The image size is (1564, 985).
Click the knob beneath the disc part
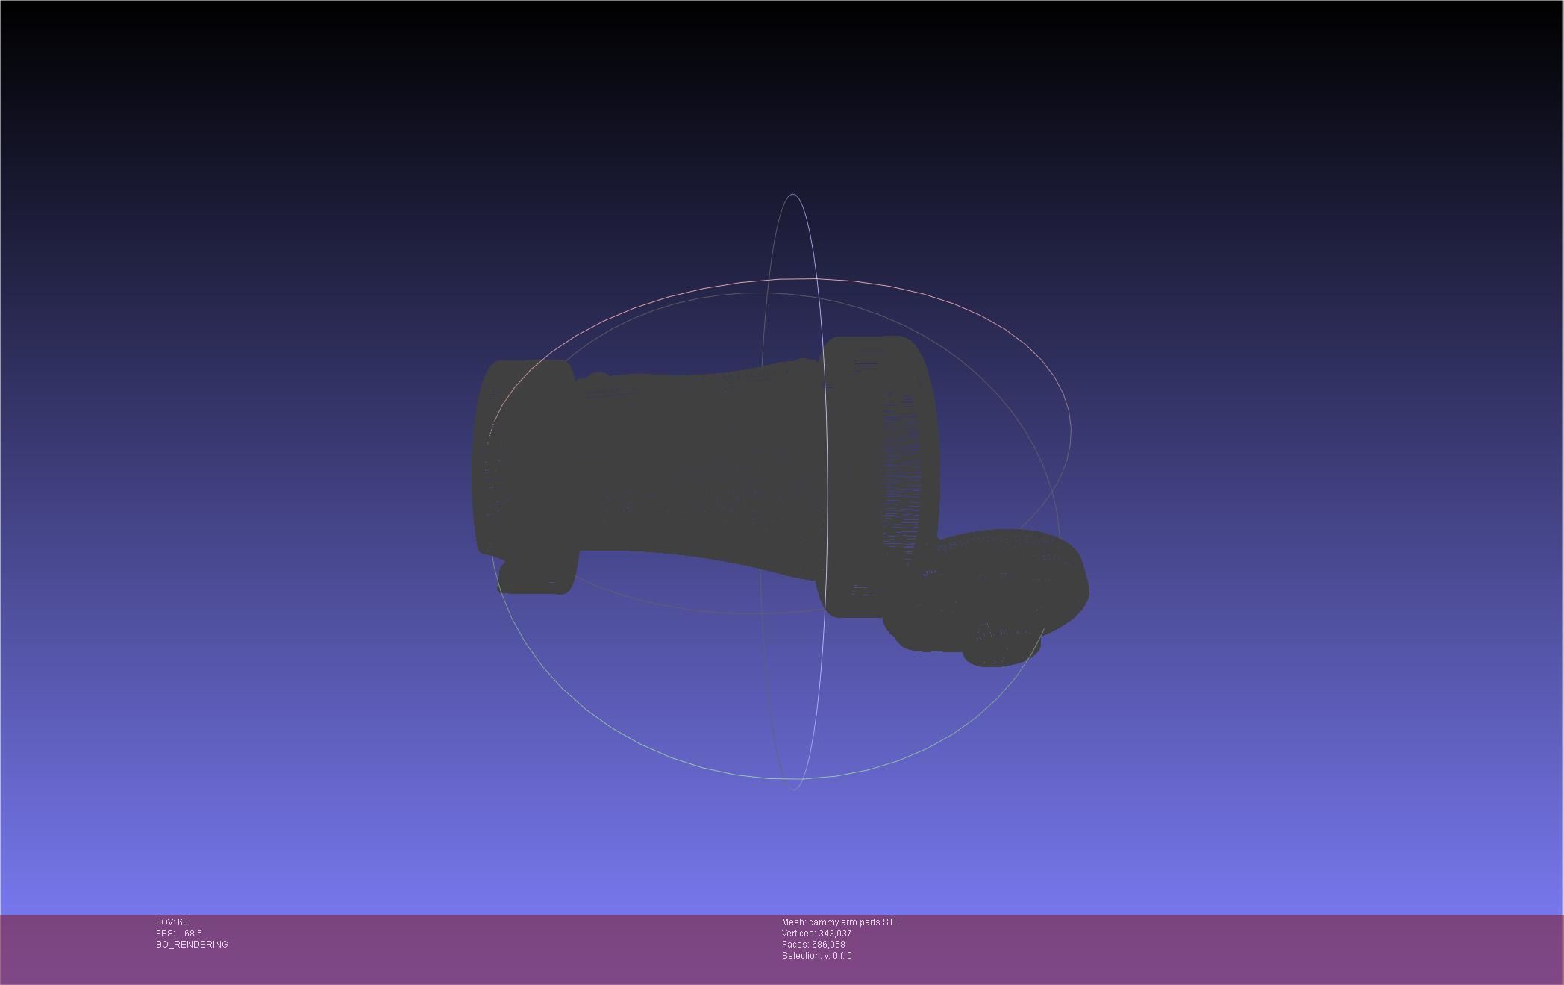click(1000, 651)
